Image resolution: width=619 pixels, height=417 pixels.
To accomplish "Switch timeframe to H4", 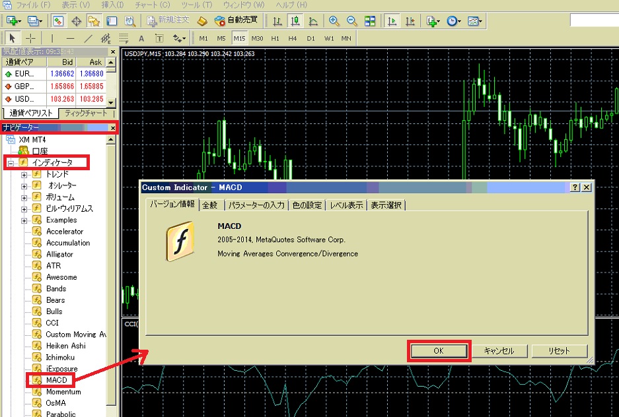I will [x=293, y=38].
